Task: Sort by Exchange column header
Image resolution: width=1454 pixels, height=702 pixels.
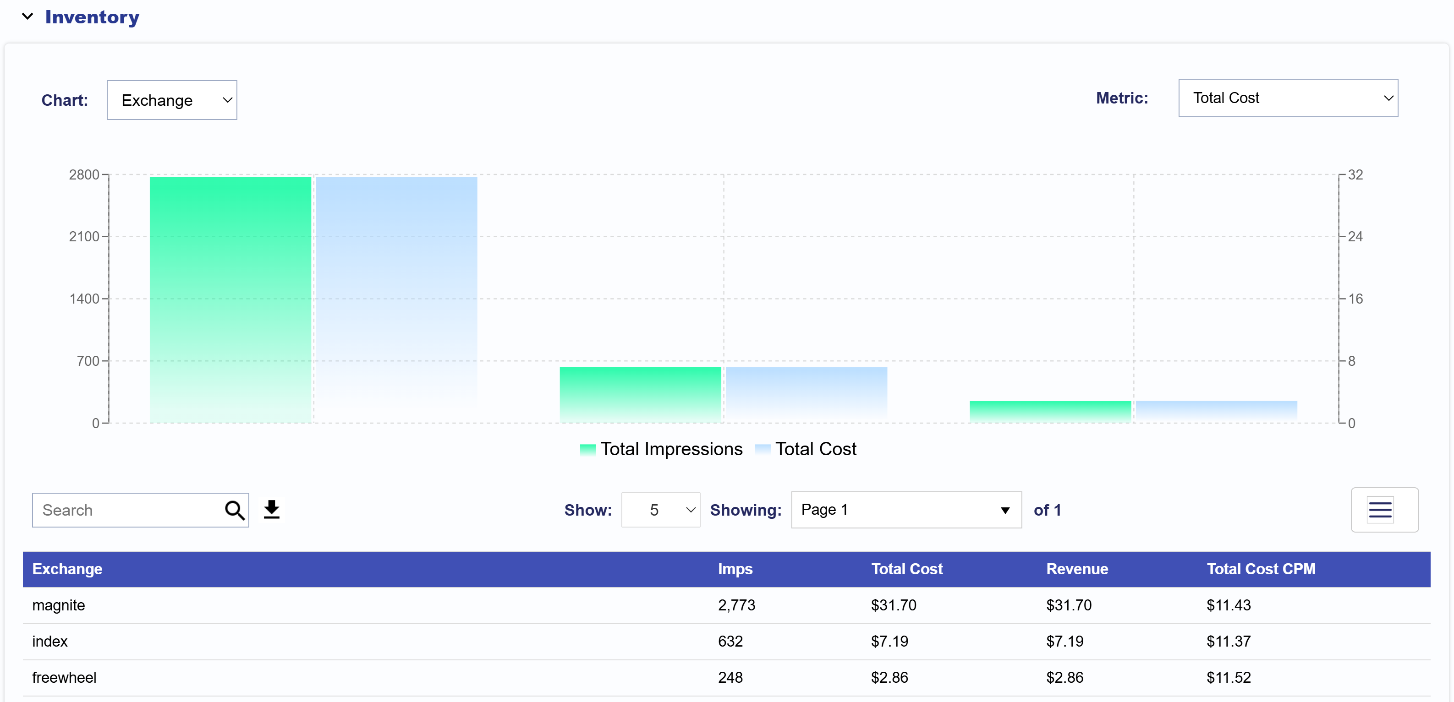Action: (x=67, y=569)
